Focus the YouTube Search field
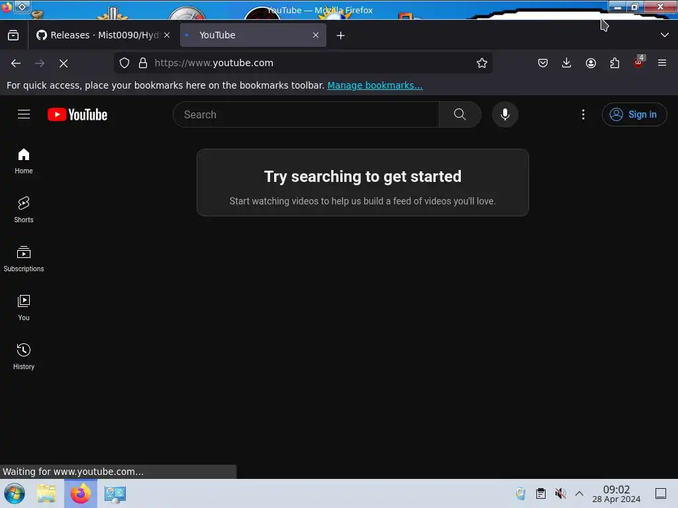The height and width of the screenshot is (508, 678). point(306,114)
